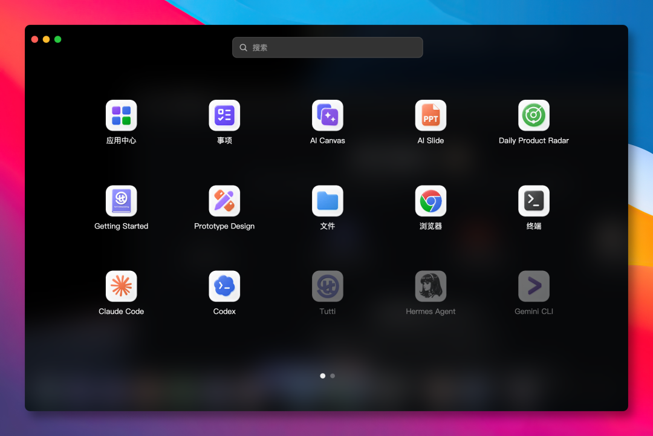Click the dimmed Tutti icon
This screenshot has width=653, height=436.
327,286
